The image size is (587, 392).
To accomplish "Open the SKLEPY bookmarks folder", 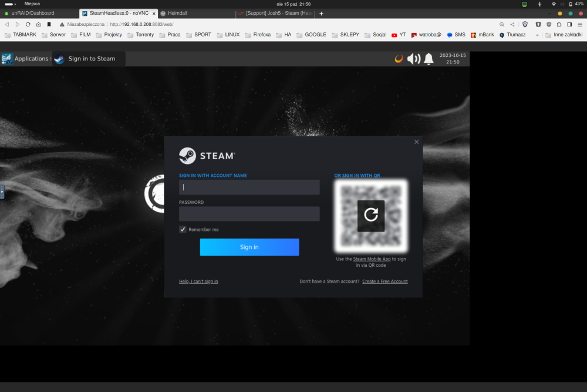I will [x=346, y=35].
